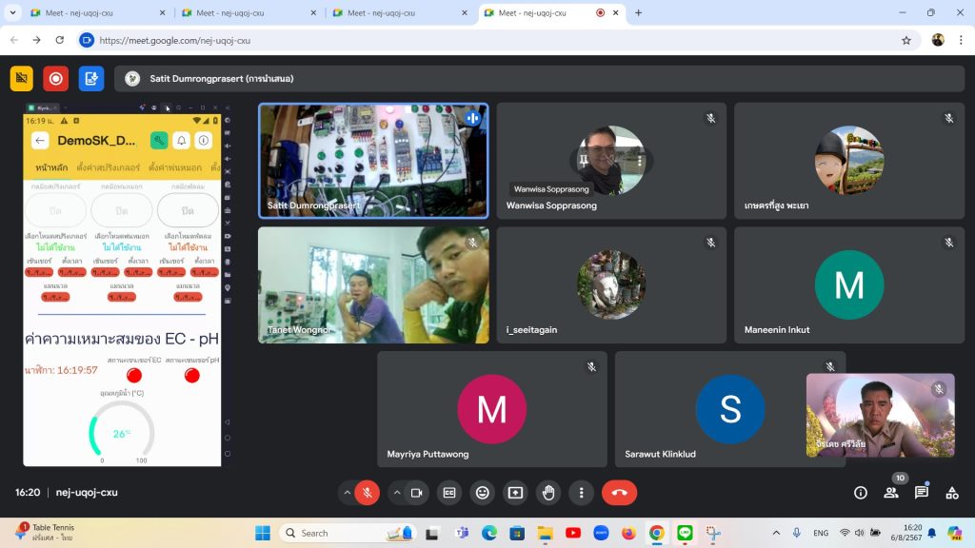The image size is (975, 548).
Task: Open the Meet activities panel
Action: [x=952, y=493]
